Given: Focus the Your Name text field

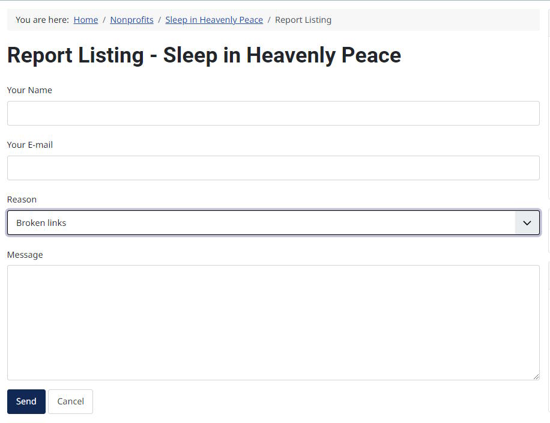Looking at the screenshot, I should coord(273,113).
